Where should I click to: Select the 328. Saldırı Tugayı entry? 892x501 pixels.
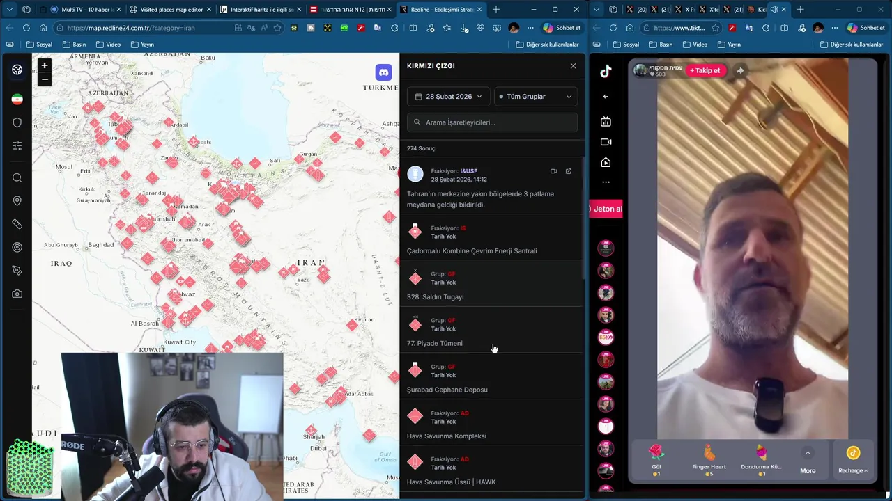tap(492, 284)
